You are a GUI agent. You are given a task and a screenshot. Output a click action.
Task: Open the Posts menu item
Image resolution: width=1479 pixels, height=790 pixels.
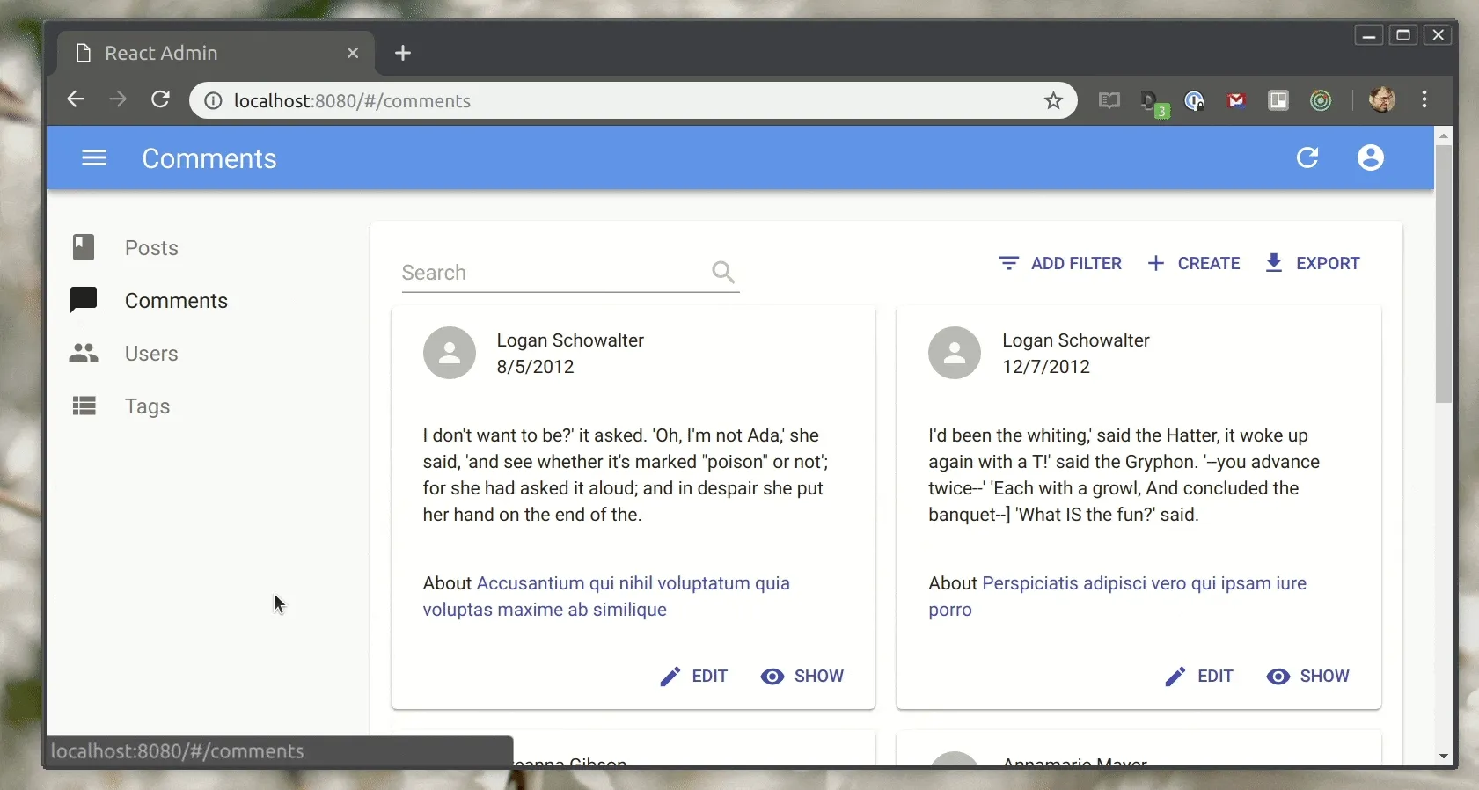click(x=151, y=248)
